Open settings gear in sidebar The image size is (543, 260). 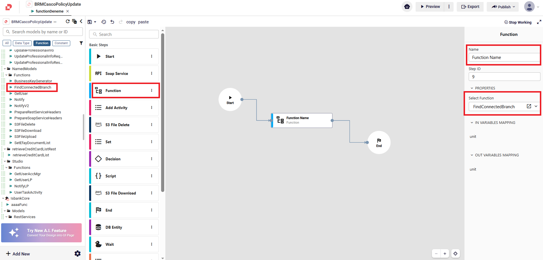pos(78,253)
